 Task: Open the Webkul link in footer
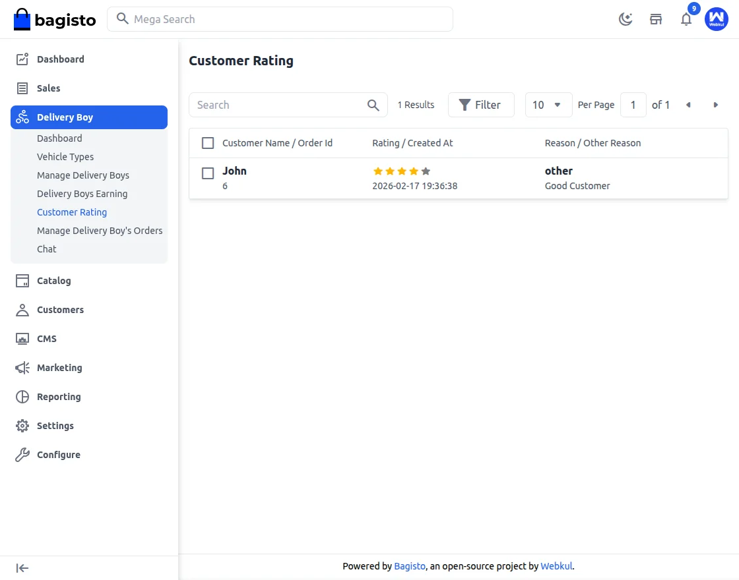click(x=556, y=565)
